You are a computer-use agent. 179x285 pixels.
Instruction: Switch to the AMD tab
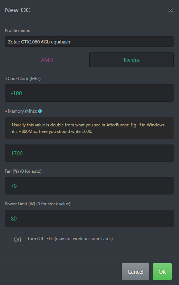47,60
